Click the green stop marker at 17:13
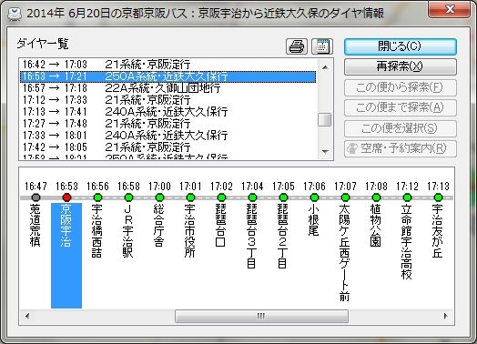Viewport: 477px width, 344px height. click(x=438, y=197)
